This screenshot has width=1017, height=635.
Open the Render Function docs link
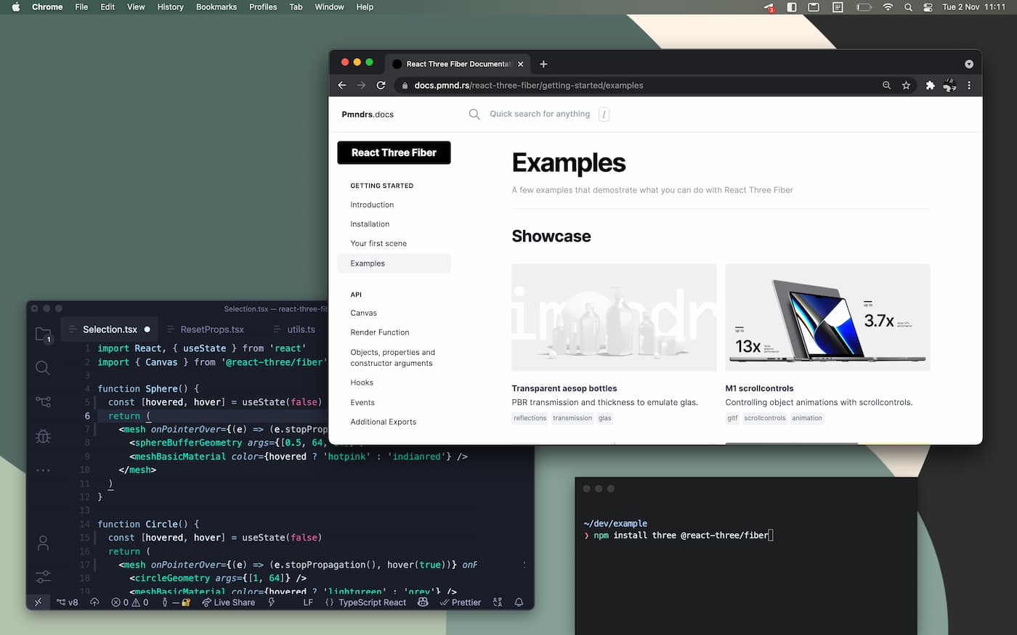(380, 332)
